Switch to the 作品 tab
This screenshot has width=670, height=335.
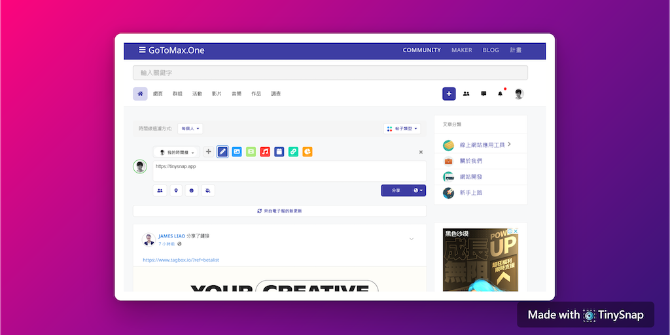point(256,94)
